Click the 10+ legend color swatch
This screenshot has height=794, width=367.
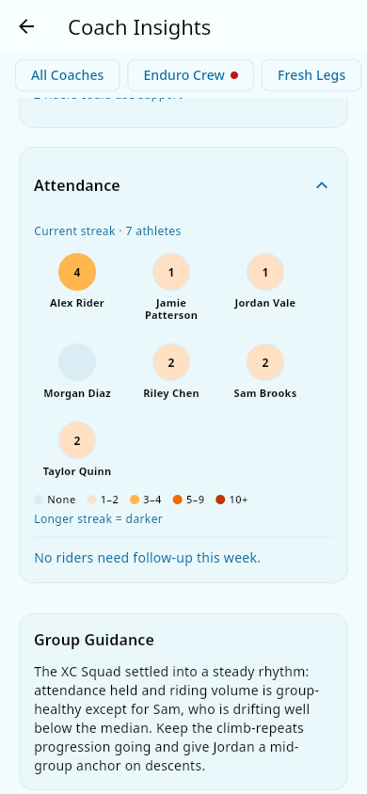[x=220, y=500]
